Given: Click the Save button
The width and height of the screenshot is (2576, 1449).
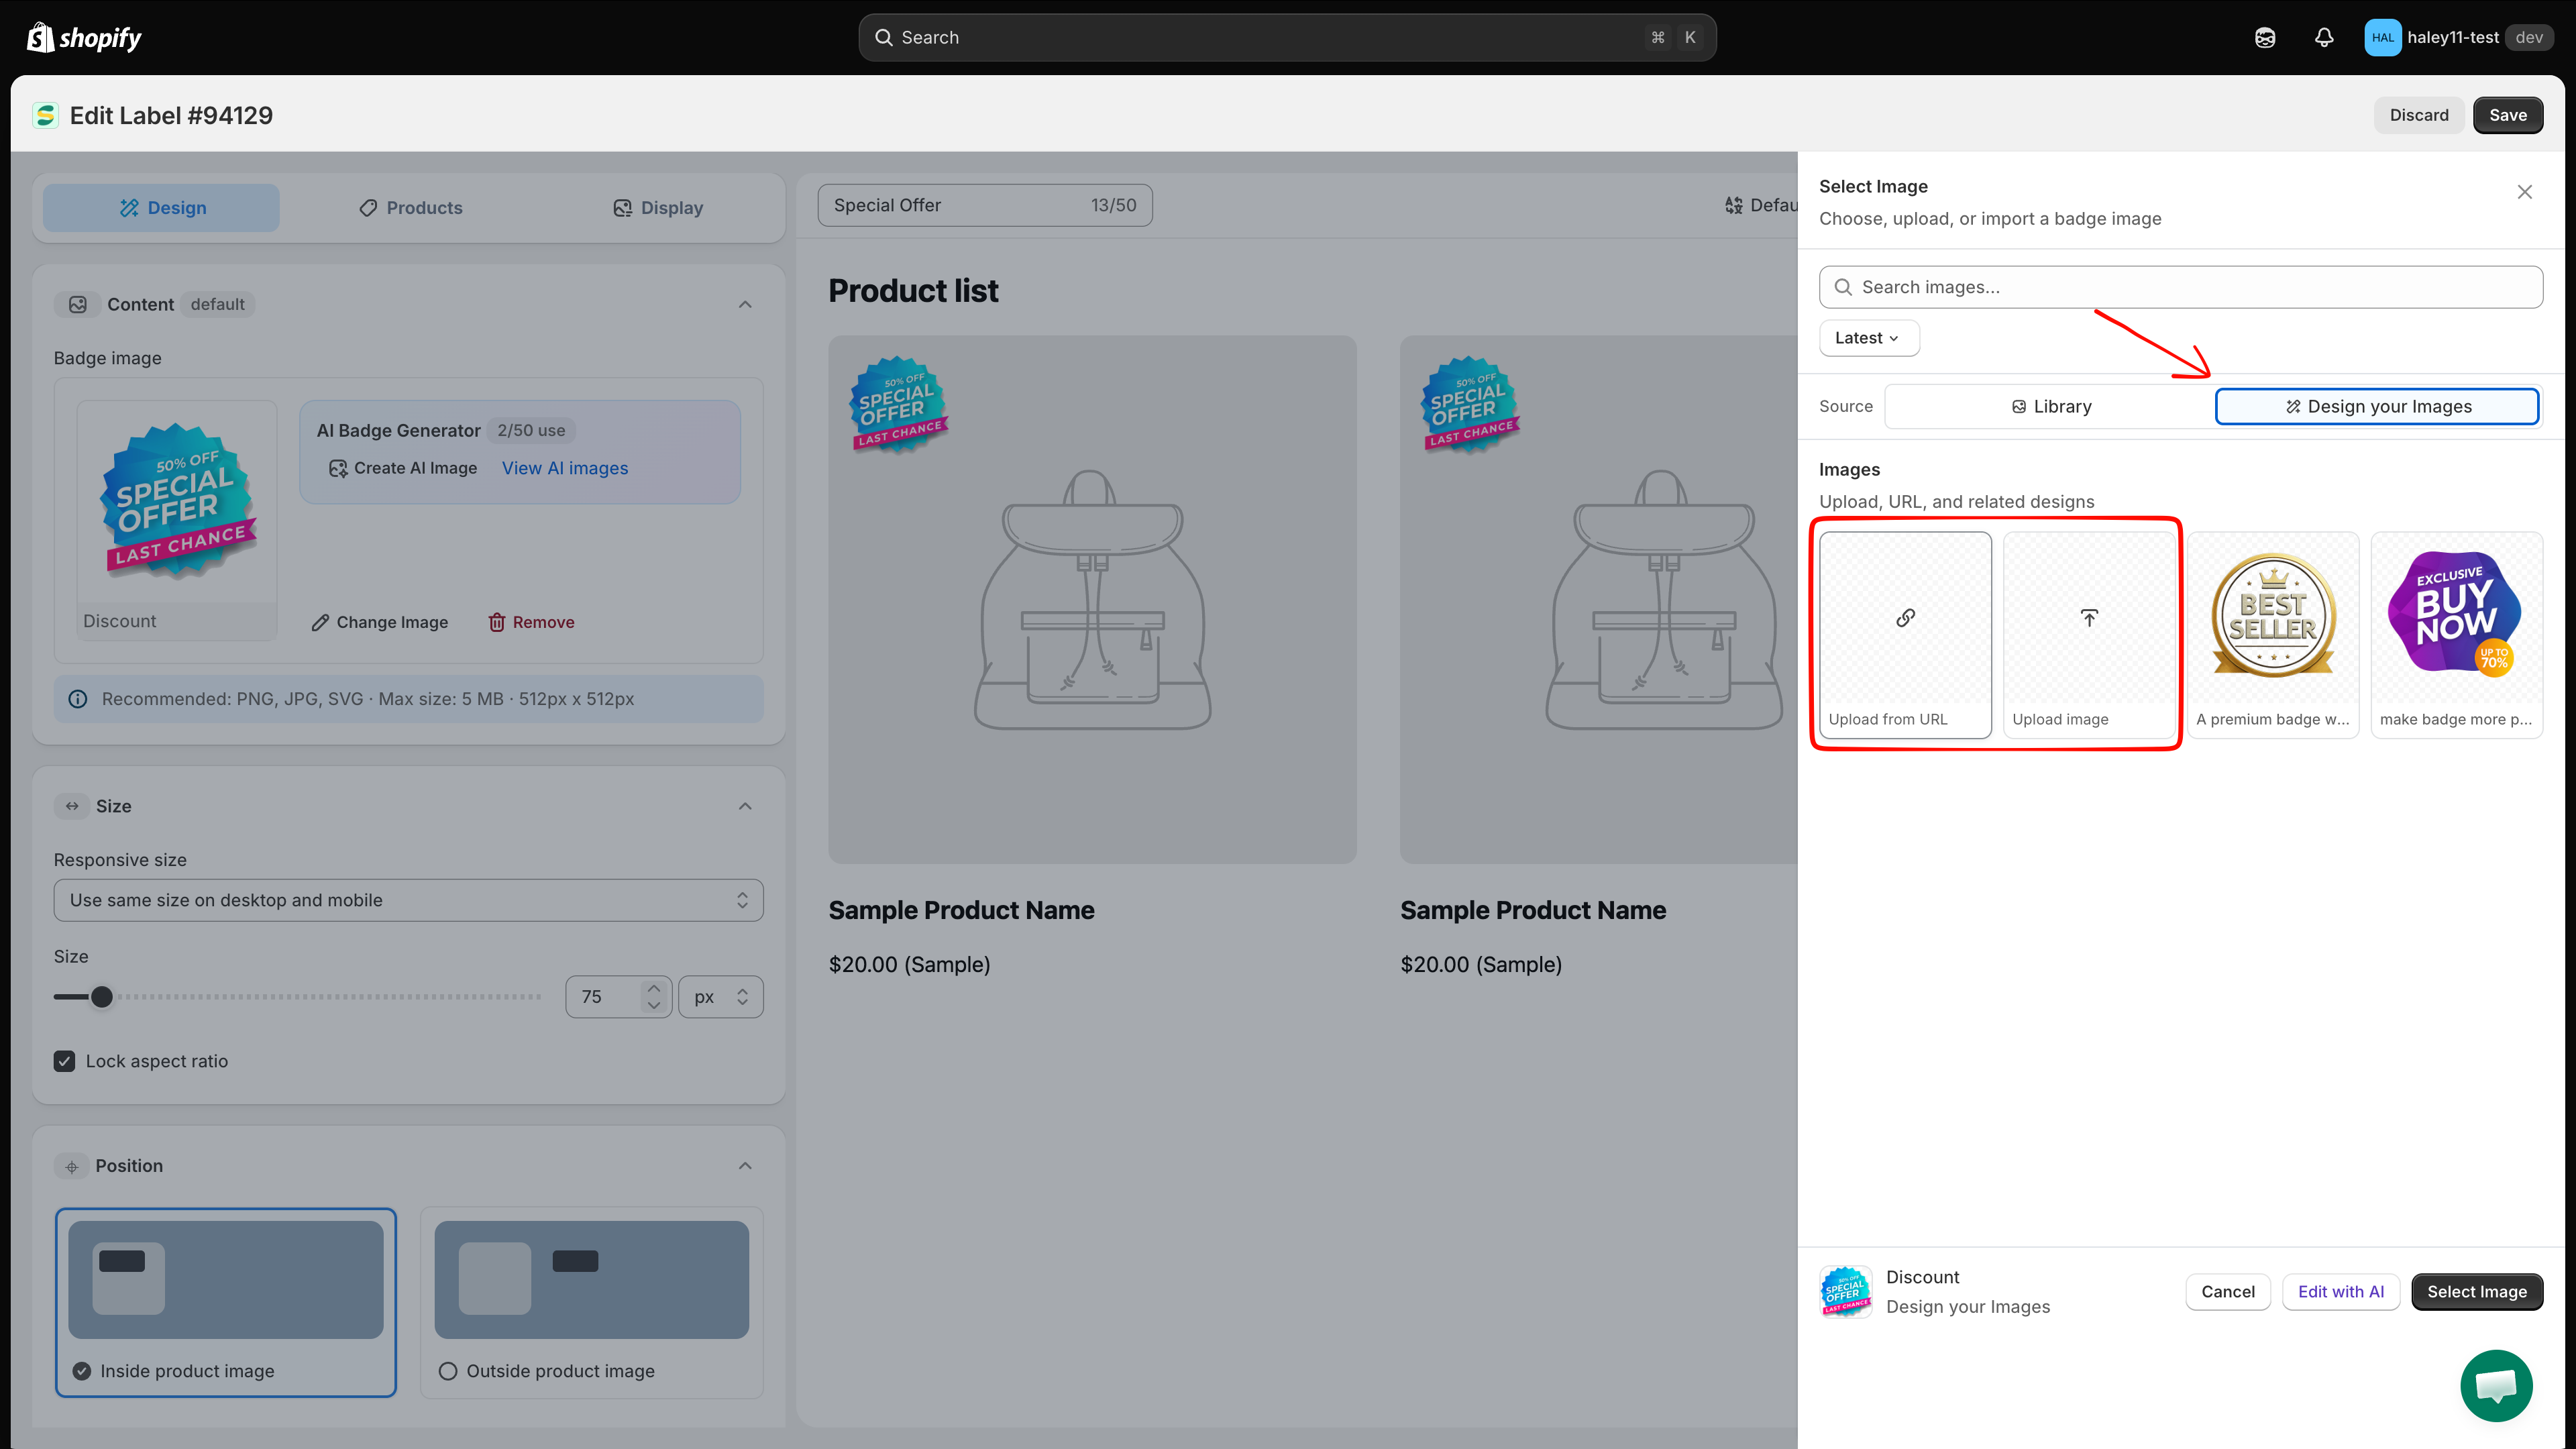Looking at the screenshot, I should click(x=2507, y=115).
